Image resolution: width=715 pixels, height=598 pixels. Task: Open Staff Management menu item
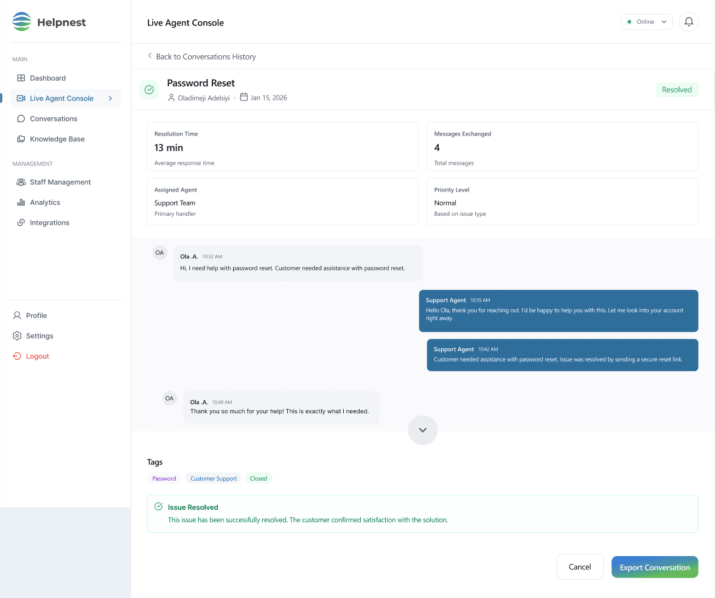coord(66,182)
